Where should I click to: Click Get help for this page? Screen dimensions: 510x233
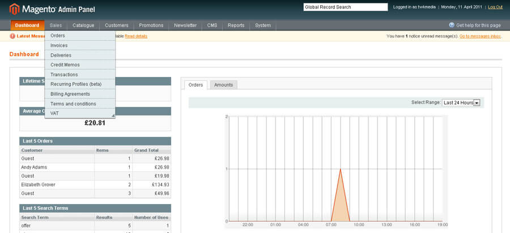click(x=478, y=25)
